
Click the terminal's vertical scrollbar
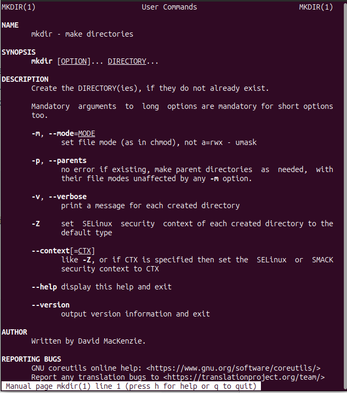(345, 196)
